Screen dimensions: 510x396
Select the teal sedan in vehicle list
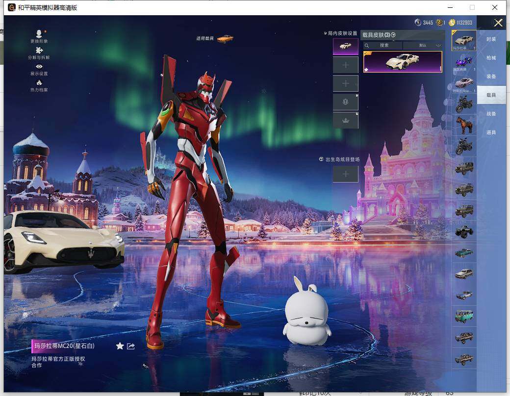click(x=464, y=253)
